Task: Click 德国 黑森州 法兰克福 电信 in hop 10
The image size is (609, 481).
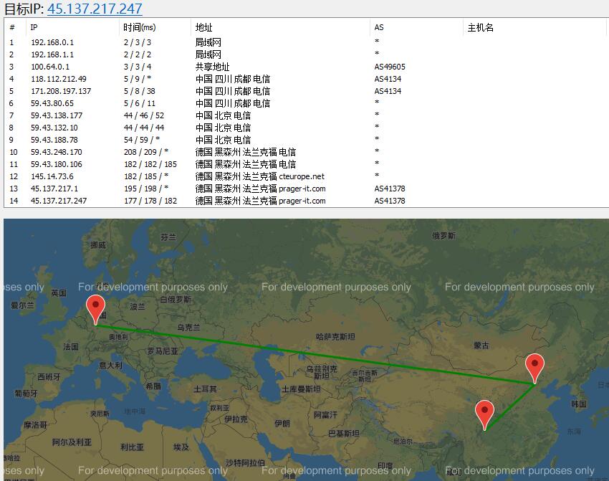Action: click(x=246, y=152)
